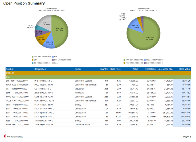Click the orange FOLD 170915P00011000 legend swatch

click(x=124, y=63)
